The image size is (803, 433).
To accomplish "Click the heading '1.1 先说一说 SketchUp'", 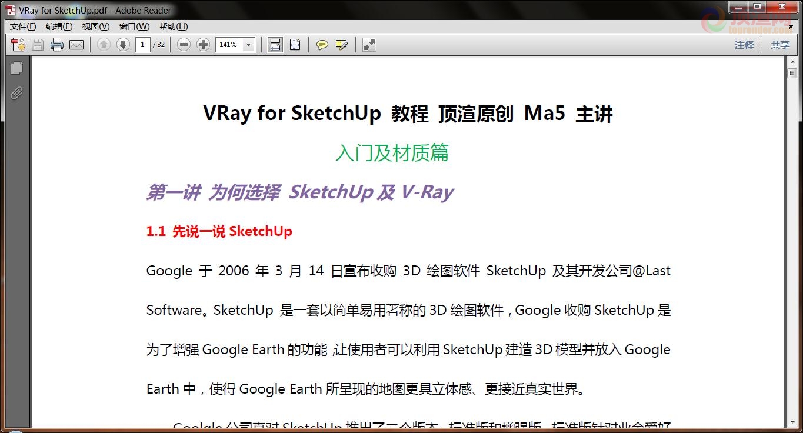I will click(219, 231).
